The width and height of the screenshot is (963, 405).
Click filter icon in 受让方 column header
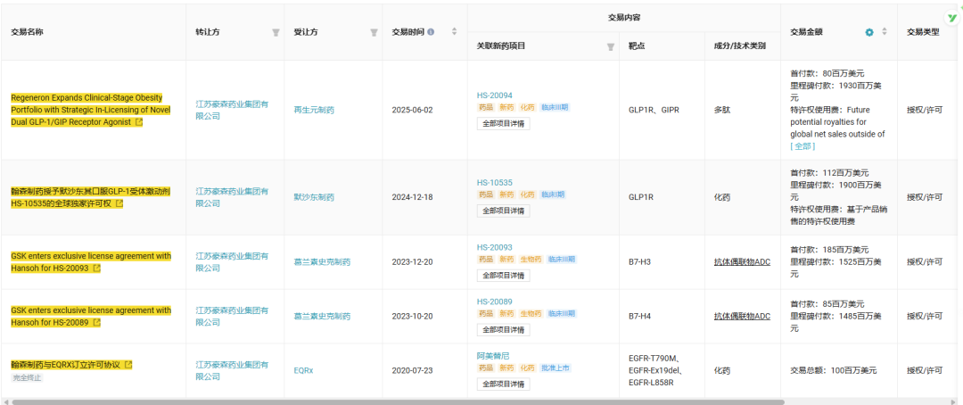click(x=374, y=33)
